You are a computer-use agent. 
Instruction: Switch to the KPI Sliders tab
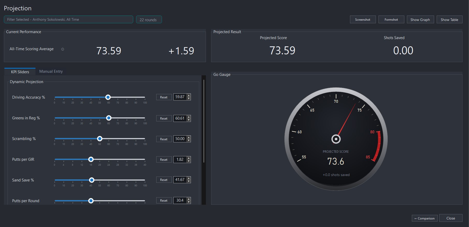pyautogui.click(x=20, y=72)
